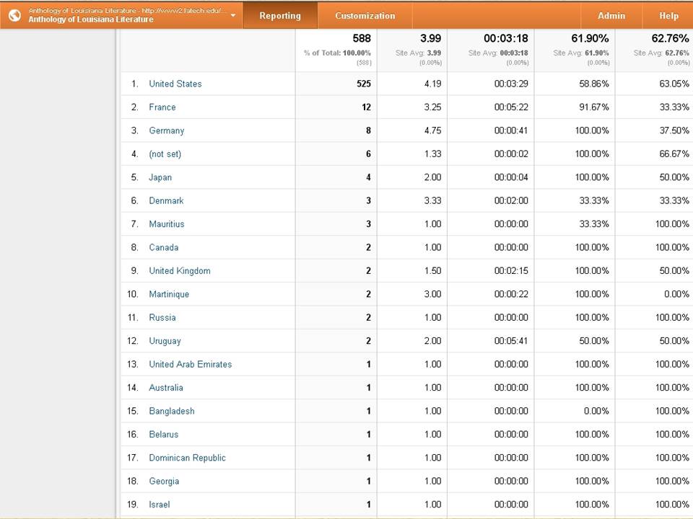Open the United States country link

point(175,84)
